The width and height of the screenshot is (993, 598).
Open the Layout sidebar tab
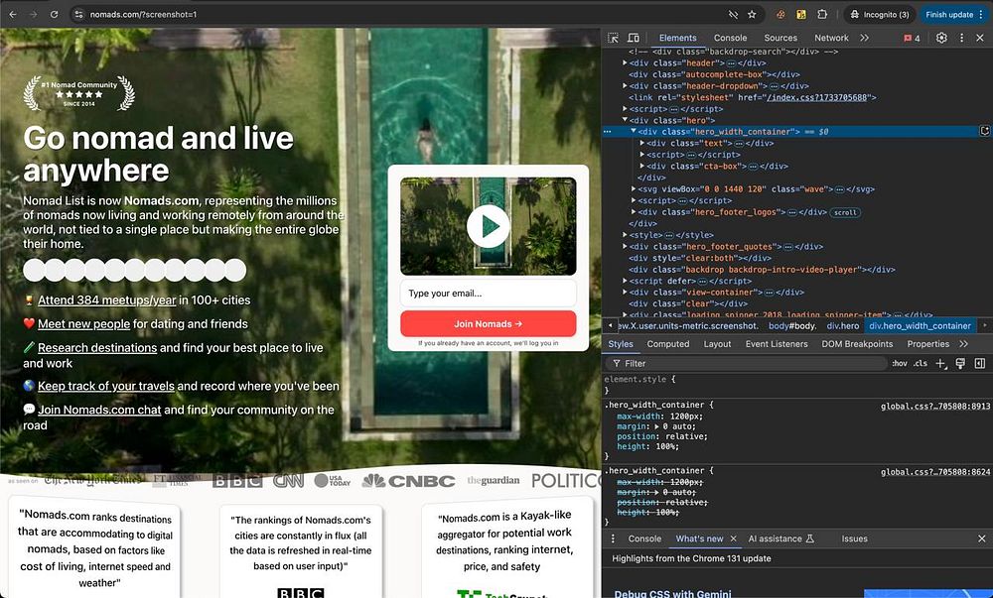pyautogui.click(x=717, y=344)
